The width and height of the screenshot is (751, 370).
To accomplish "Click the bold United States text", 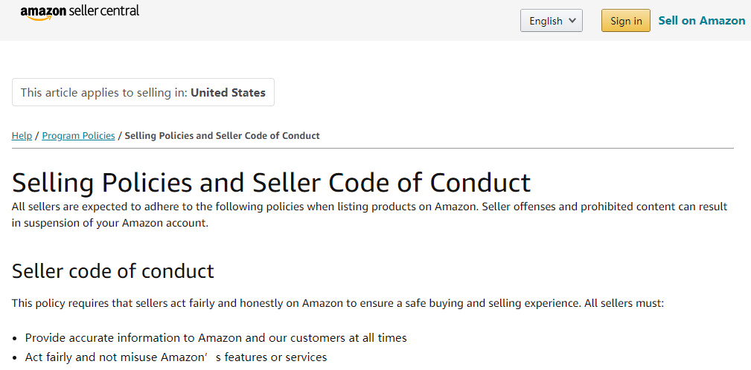I will point(228,92).
